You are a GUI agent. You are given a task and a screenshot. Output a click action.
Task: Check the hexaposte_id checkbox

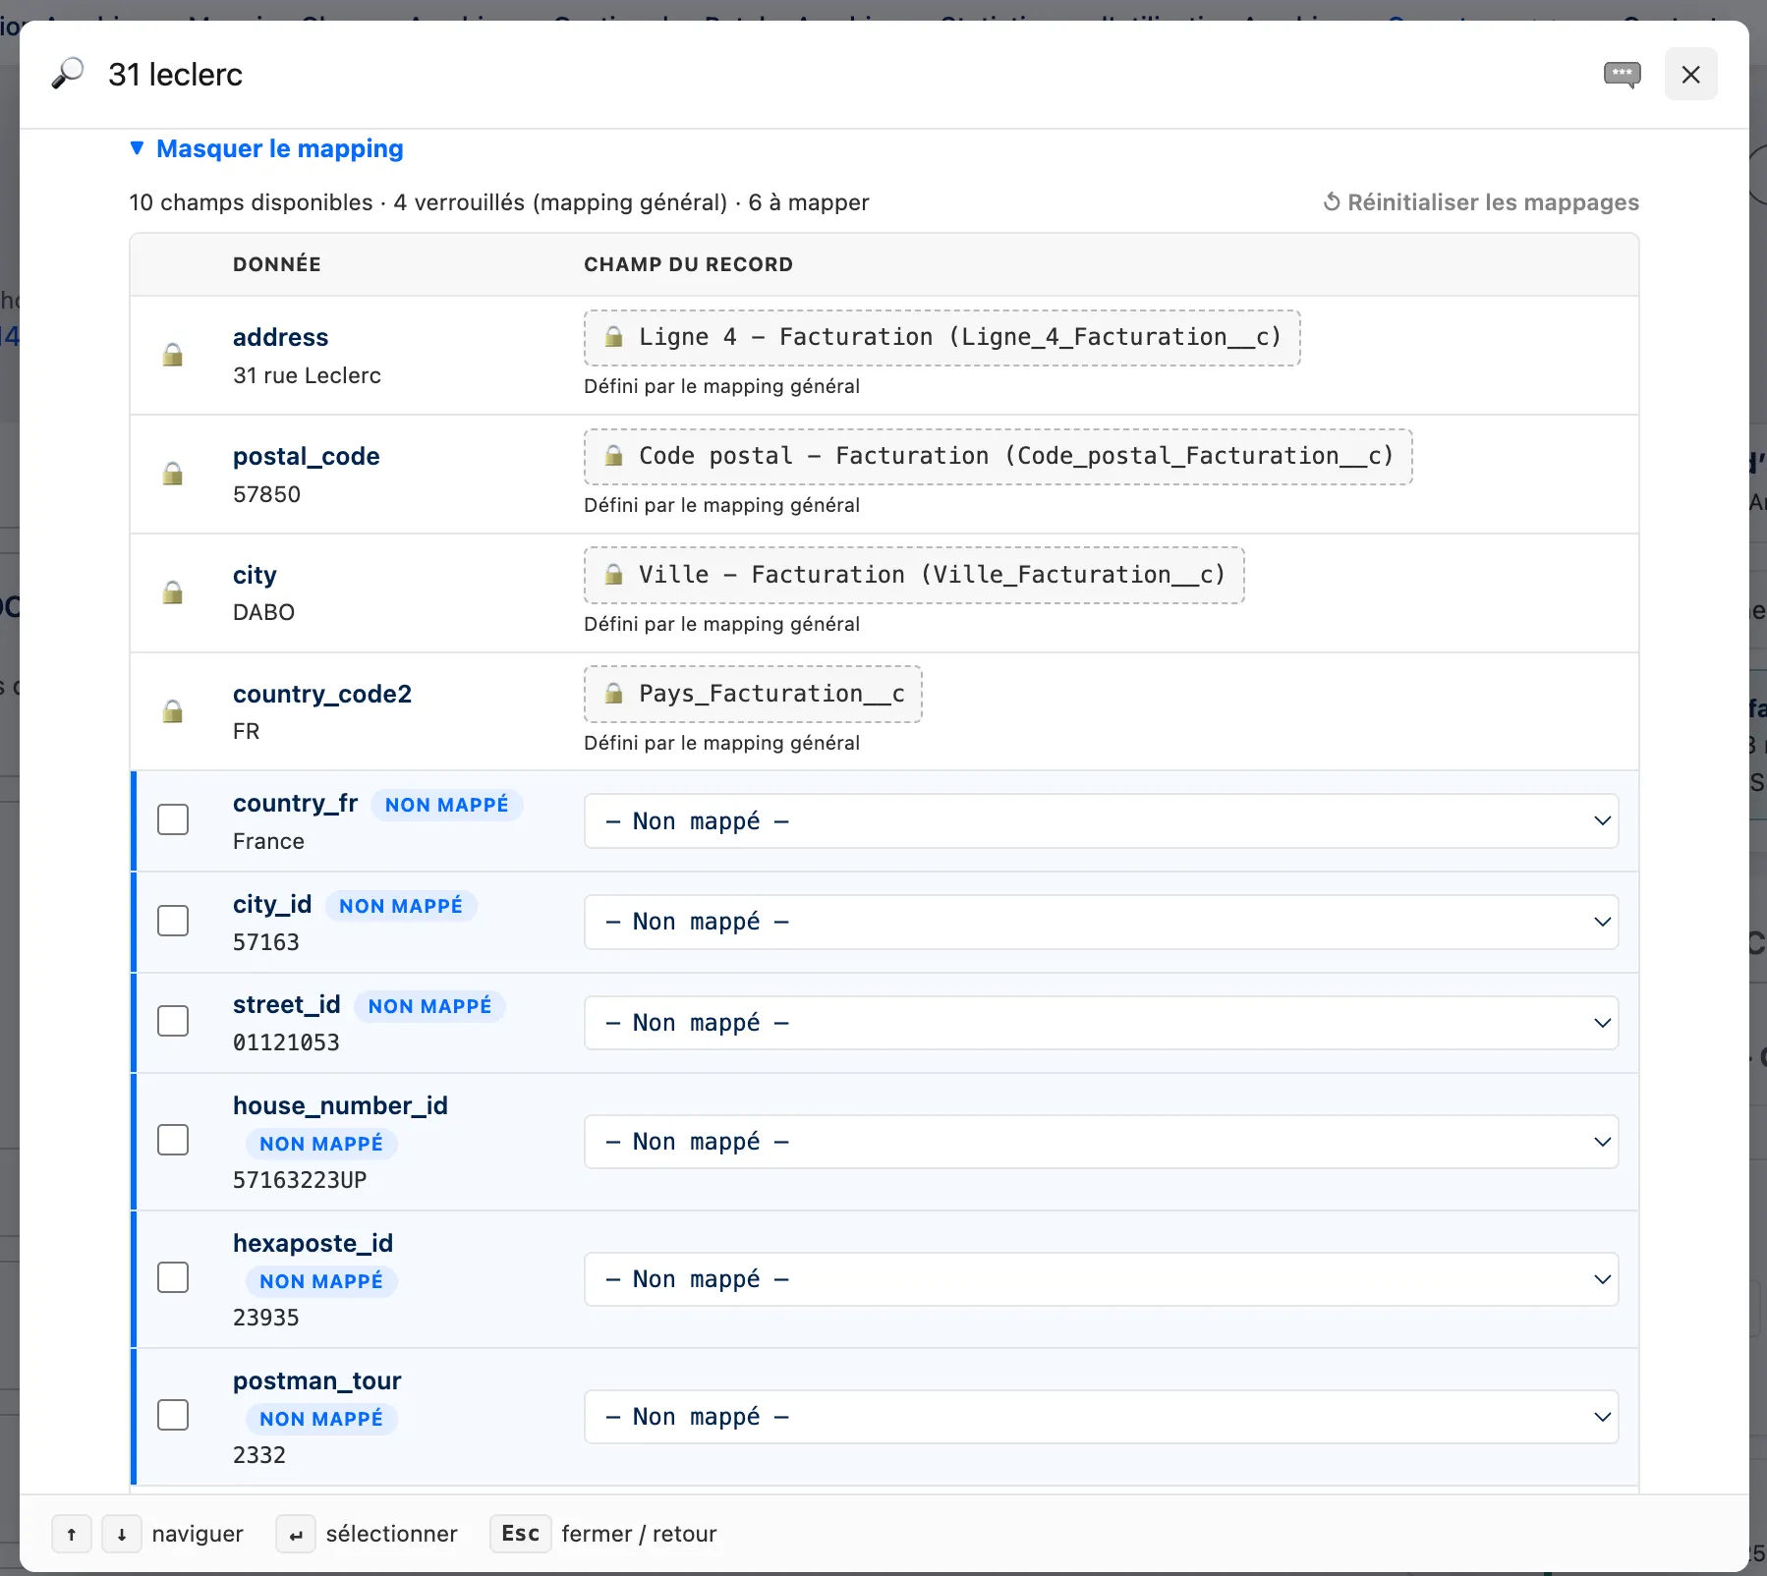(173, 1277)
